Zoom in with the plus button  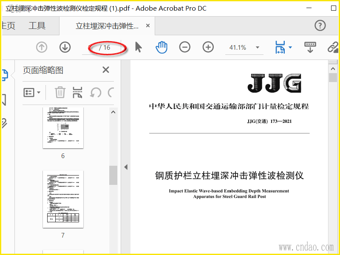(x=208, y=47)
